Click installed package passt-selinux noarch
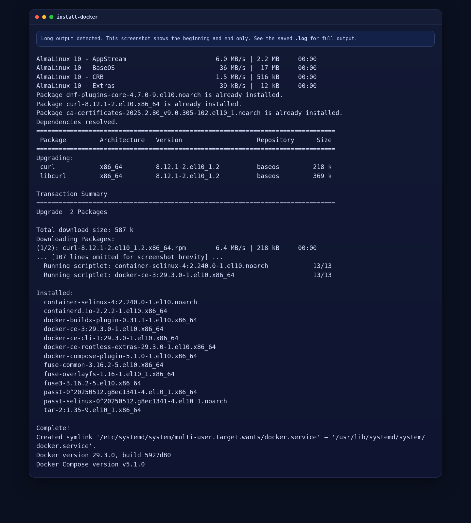Image resolution: width=471 pixels, height=523 pixels. click(x=135, y=401)
